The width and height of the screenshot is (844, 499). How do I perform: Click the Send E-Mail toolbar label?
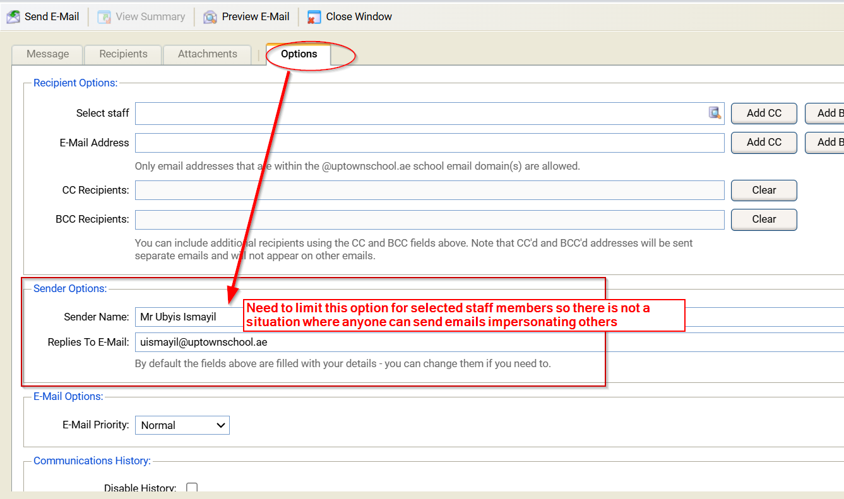52,17
